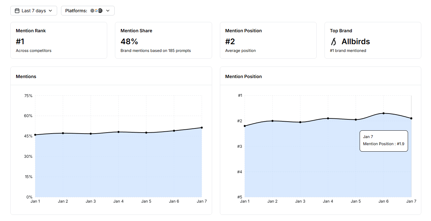Click the Jan 1 point on Mentions chart
This screenshot has width=431, height=221.
[x=35, y=135]
